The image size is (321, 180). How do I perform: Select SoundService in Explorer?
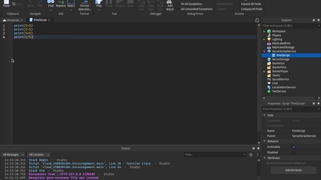tap(280, 79)
